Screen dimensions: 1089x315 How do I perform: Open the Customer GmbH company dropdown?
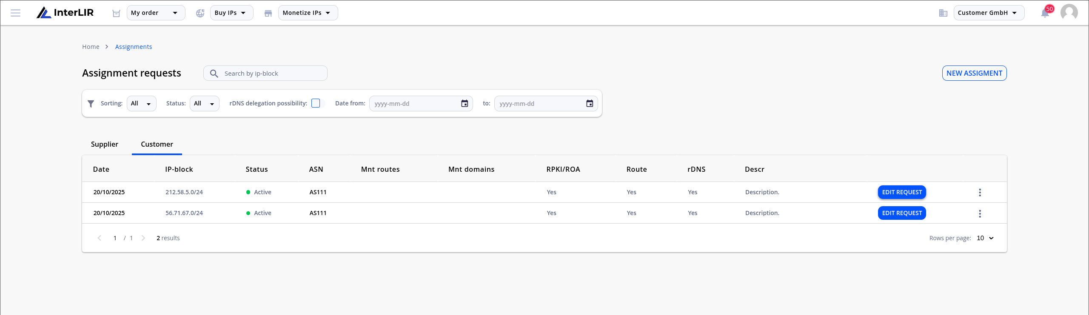[989, 13]
